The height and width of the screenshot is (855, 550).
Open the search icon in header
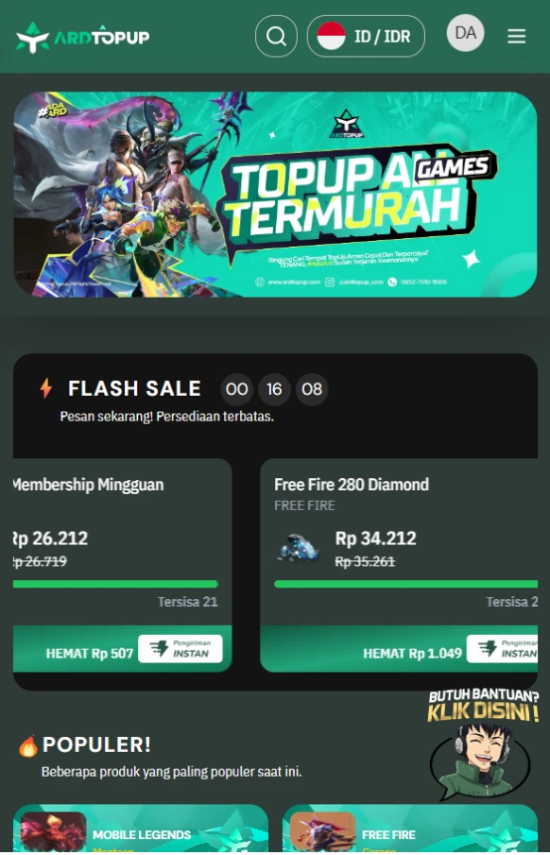(276, 37)
